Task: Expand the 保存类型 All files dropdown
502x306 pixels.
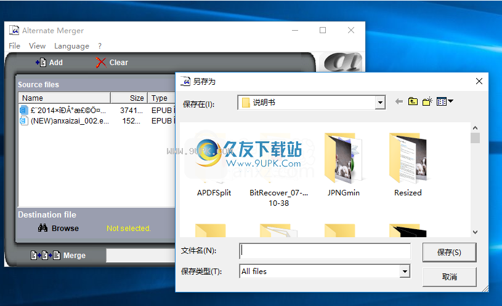Action: tap(405, 271)
